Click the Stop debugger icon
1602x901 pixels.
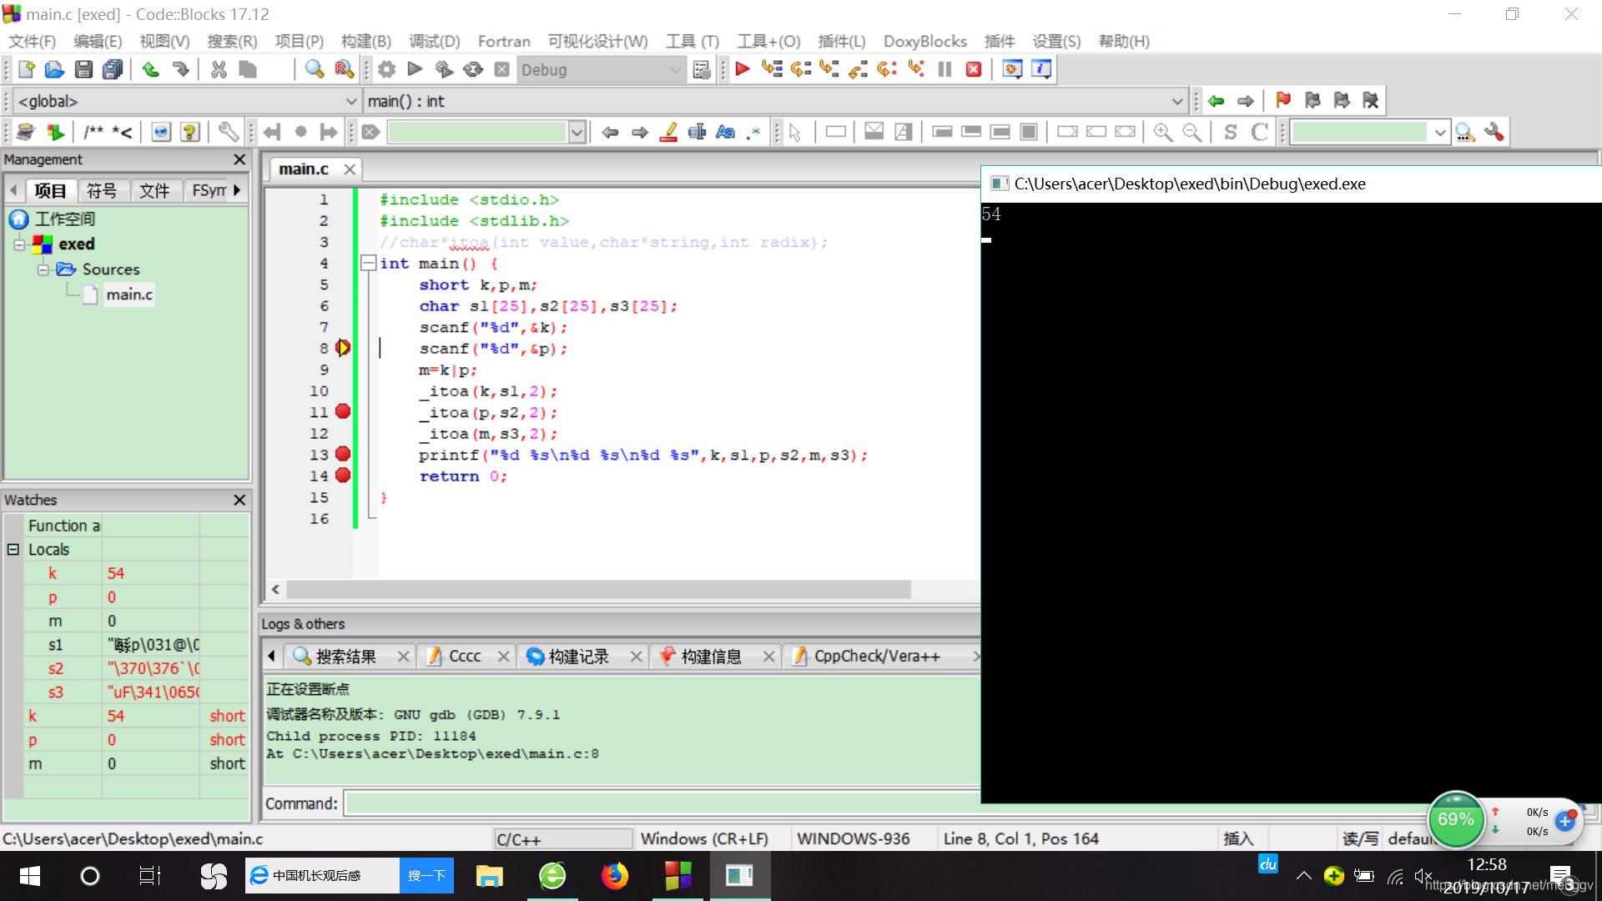coord(971,69)
